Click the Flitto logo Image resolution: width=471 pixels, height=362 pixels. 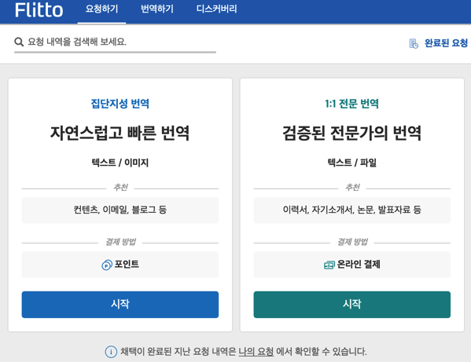click(x=39, y=10)
